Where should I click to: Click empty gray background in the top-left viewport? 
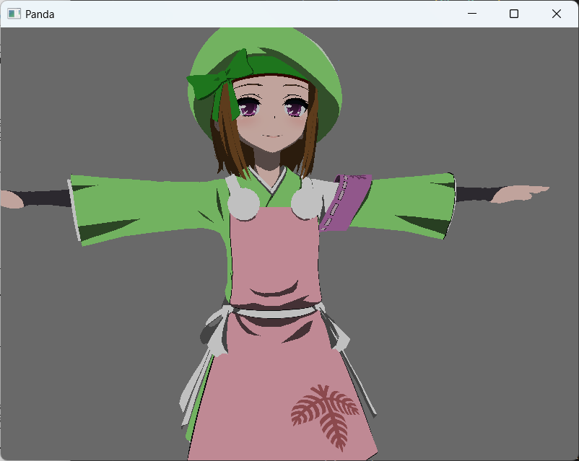(72, 79)
